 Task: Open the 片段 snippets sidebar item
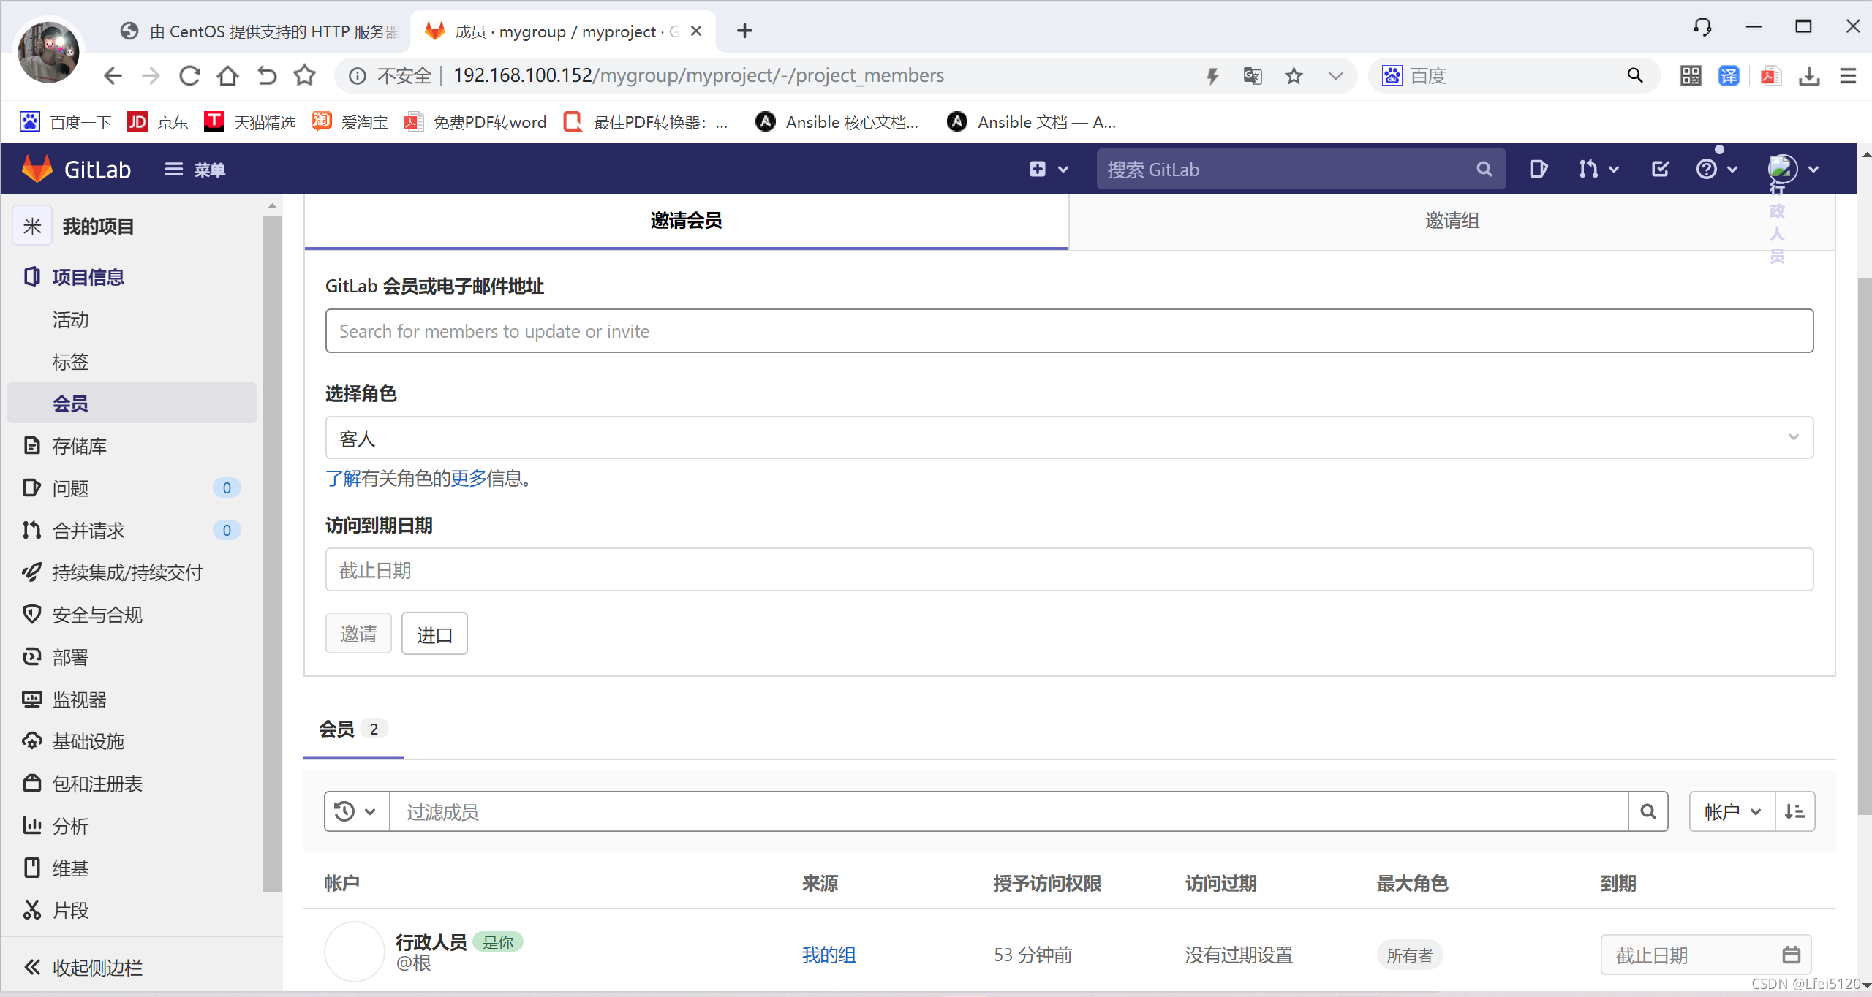70,910
